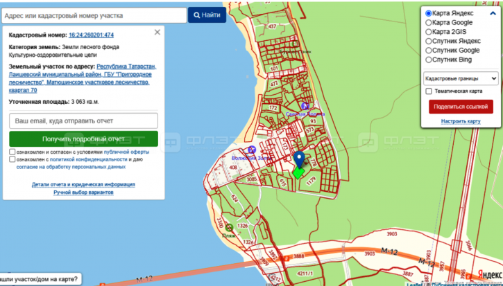Click parcel label 437 on map

(272, 26)
